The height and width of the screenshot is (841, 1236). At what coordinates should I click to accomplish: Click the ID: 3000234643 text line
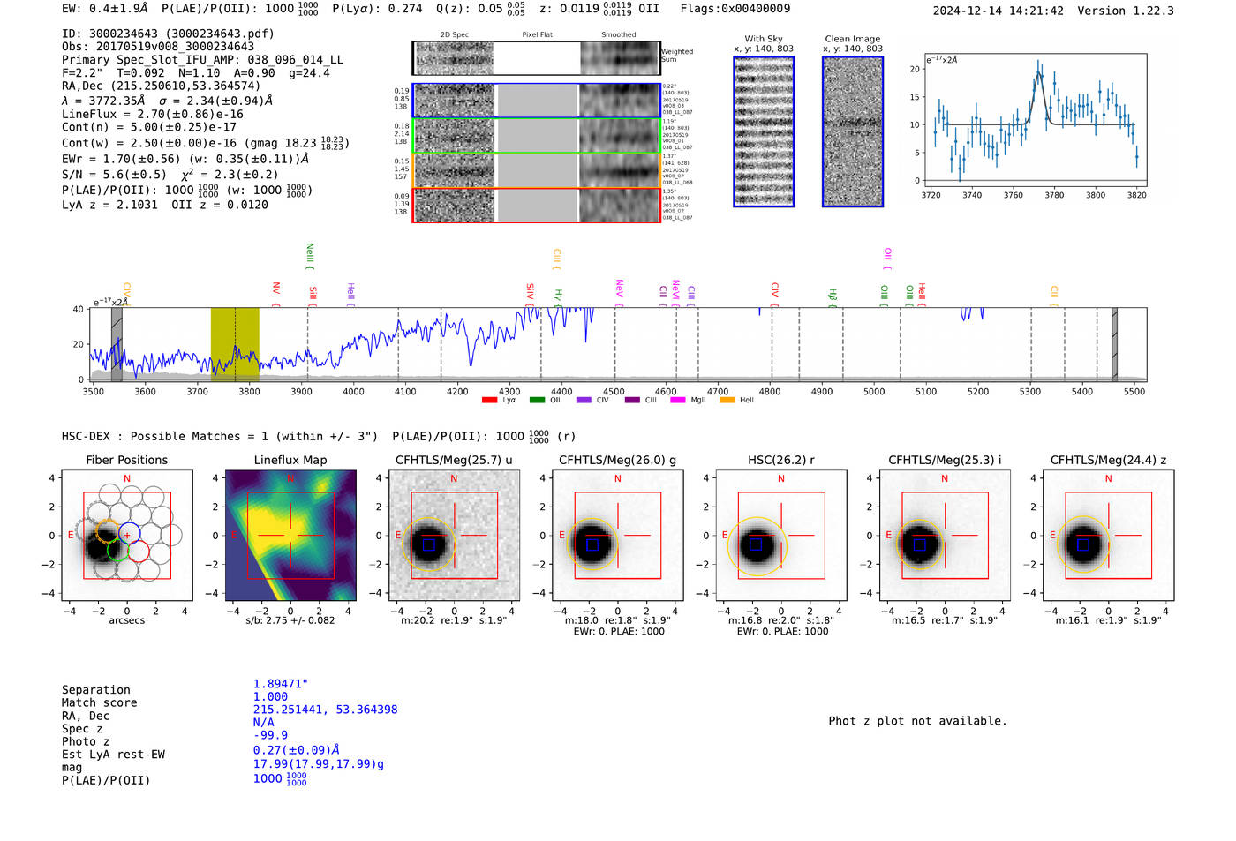168,34
